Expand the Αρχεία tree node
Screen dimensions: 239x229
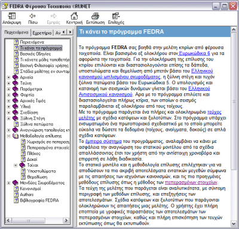coord(8,78)
